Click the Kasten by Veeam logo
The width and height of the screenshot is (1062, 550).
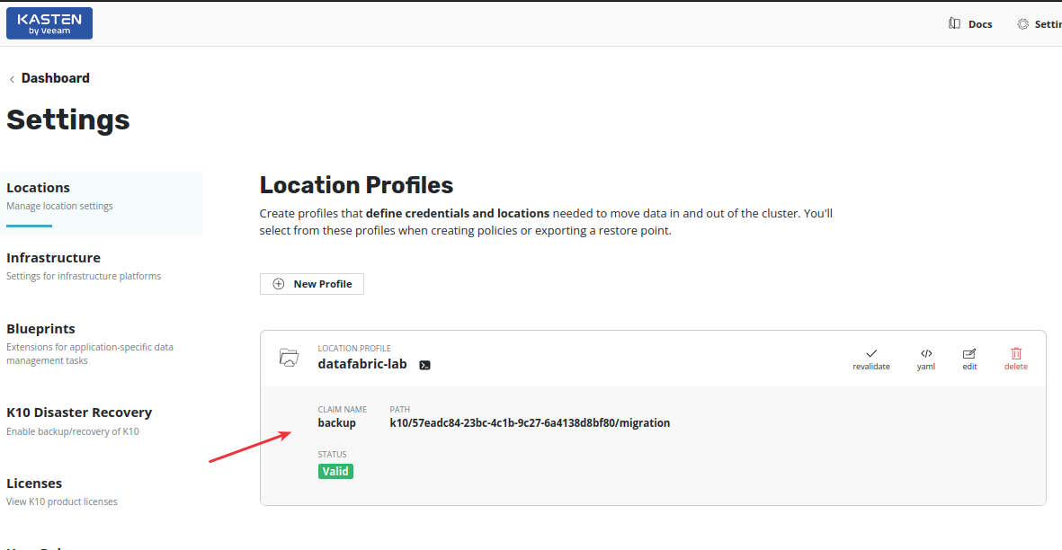click(x=49, y=23)
